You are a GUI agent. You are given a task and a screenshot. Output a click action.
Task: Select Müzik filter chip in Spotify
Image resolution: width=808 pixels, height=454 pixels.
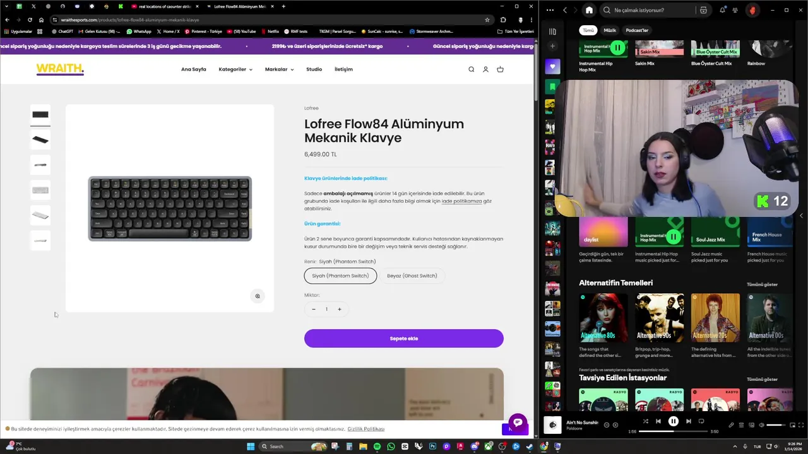click(610, 30)
